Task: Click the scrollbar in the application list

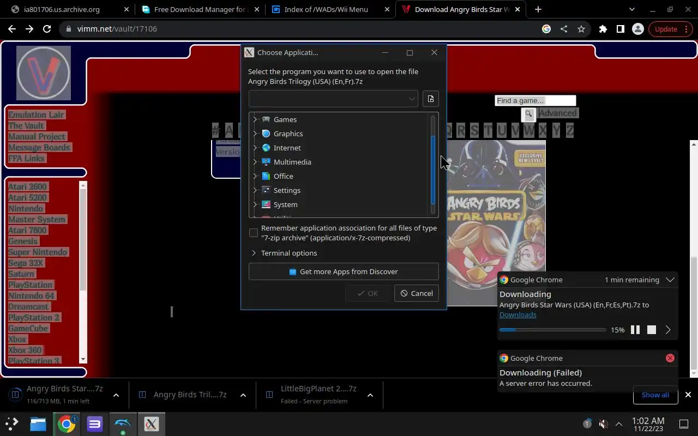Action: [x=434, y=169]
